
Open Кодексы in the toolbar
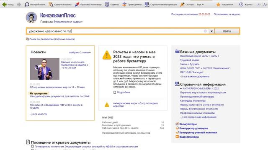(112, 5)
